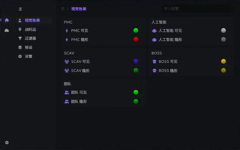Image resolution: width=240 pixels, height=150 pixels.
Task: Select 过滤器 in the sidebar
Action: 30,38
